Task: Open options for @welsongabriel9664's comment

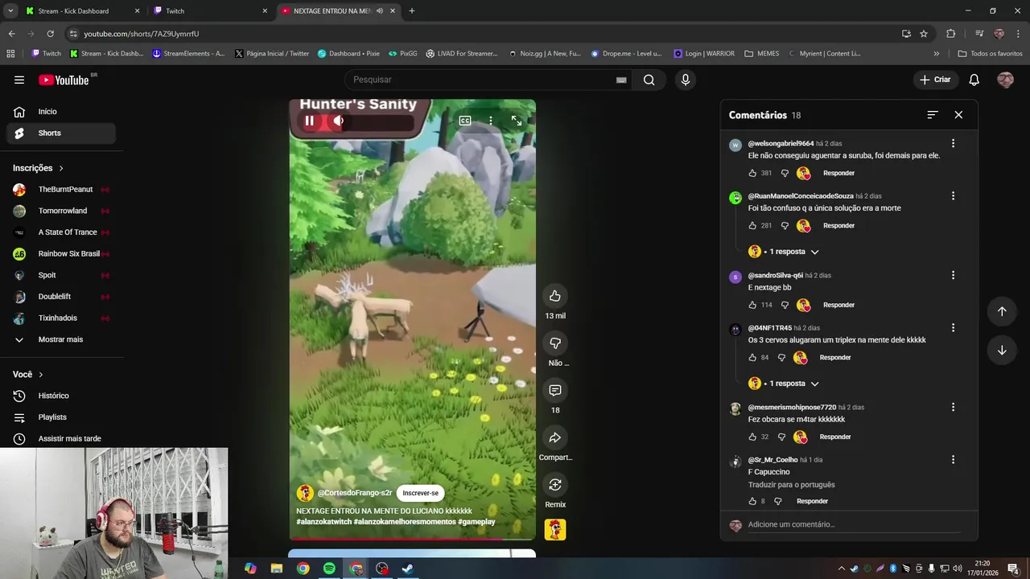Action: pos(953,143)
